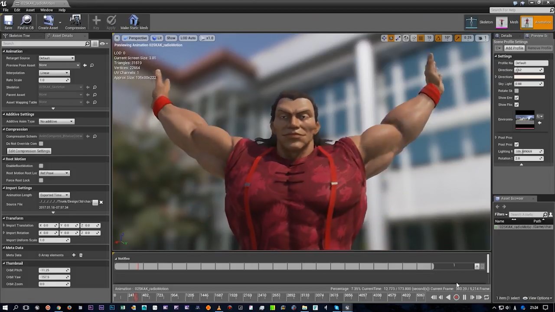Viewport: 555px width, 312px height.
Task: Toggle world/local coordinate globe icon
Action: click(x=406, y=38)
